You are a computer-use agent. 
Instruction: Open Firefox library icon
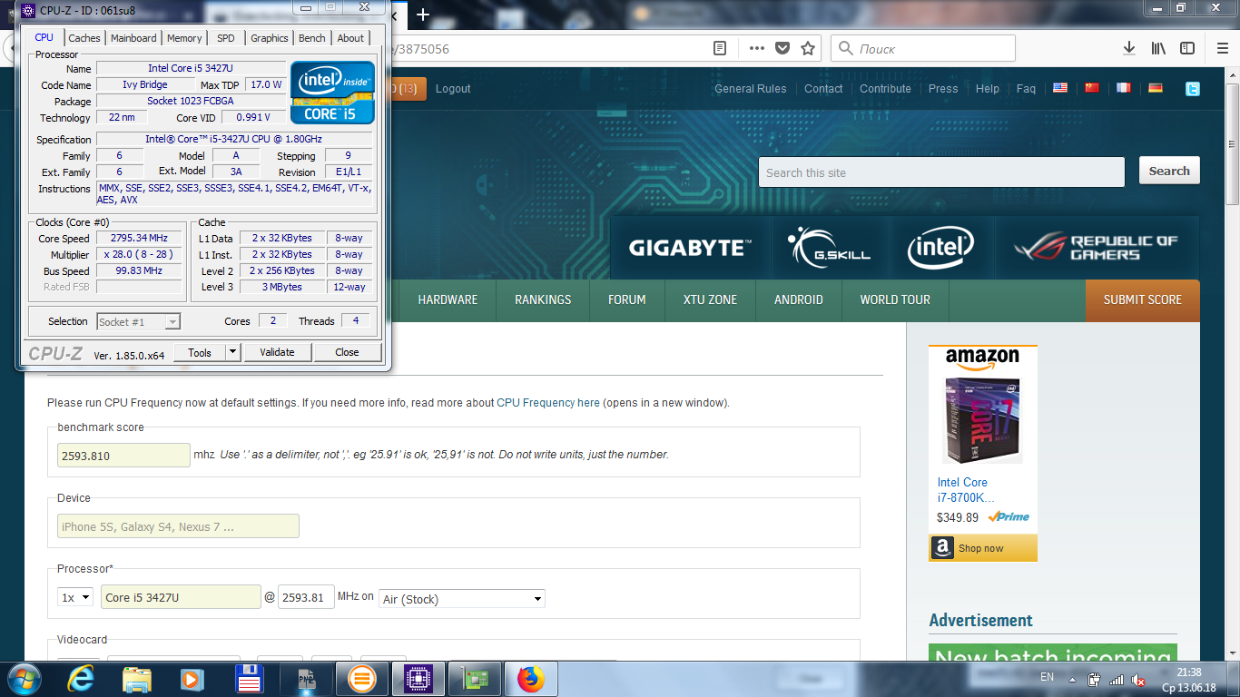click(x=1158, y=48)
